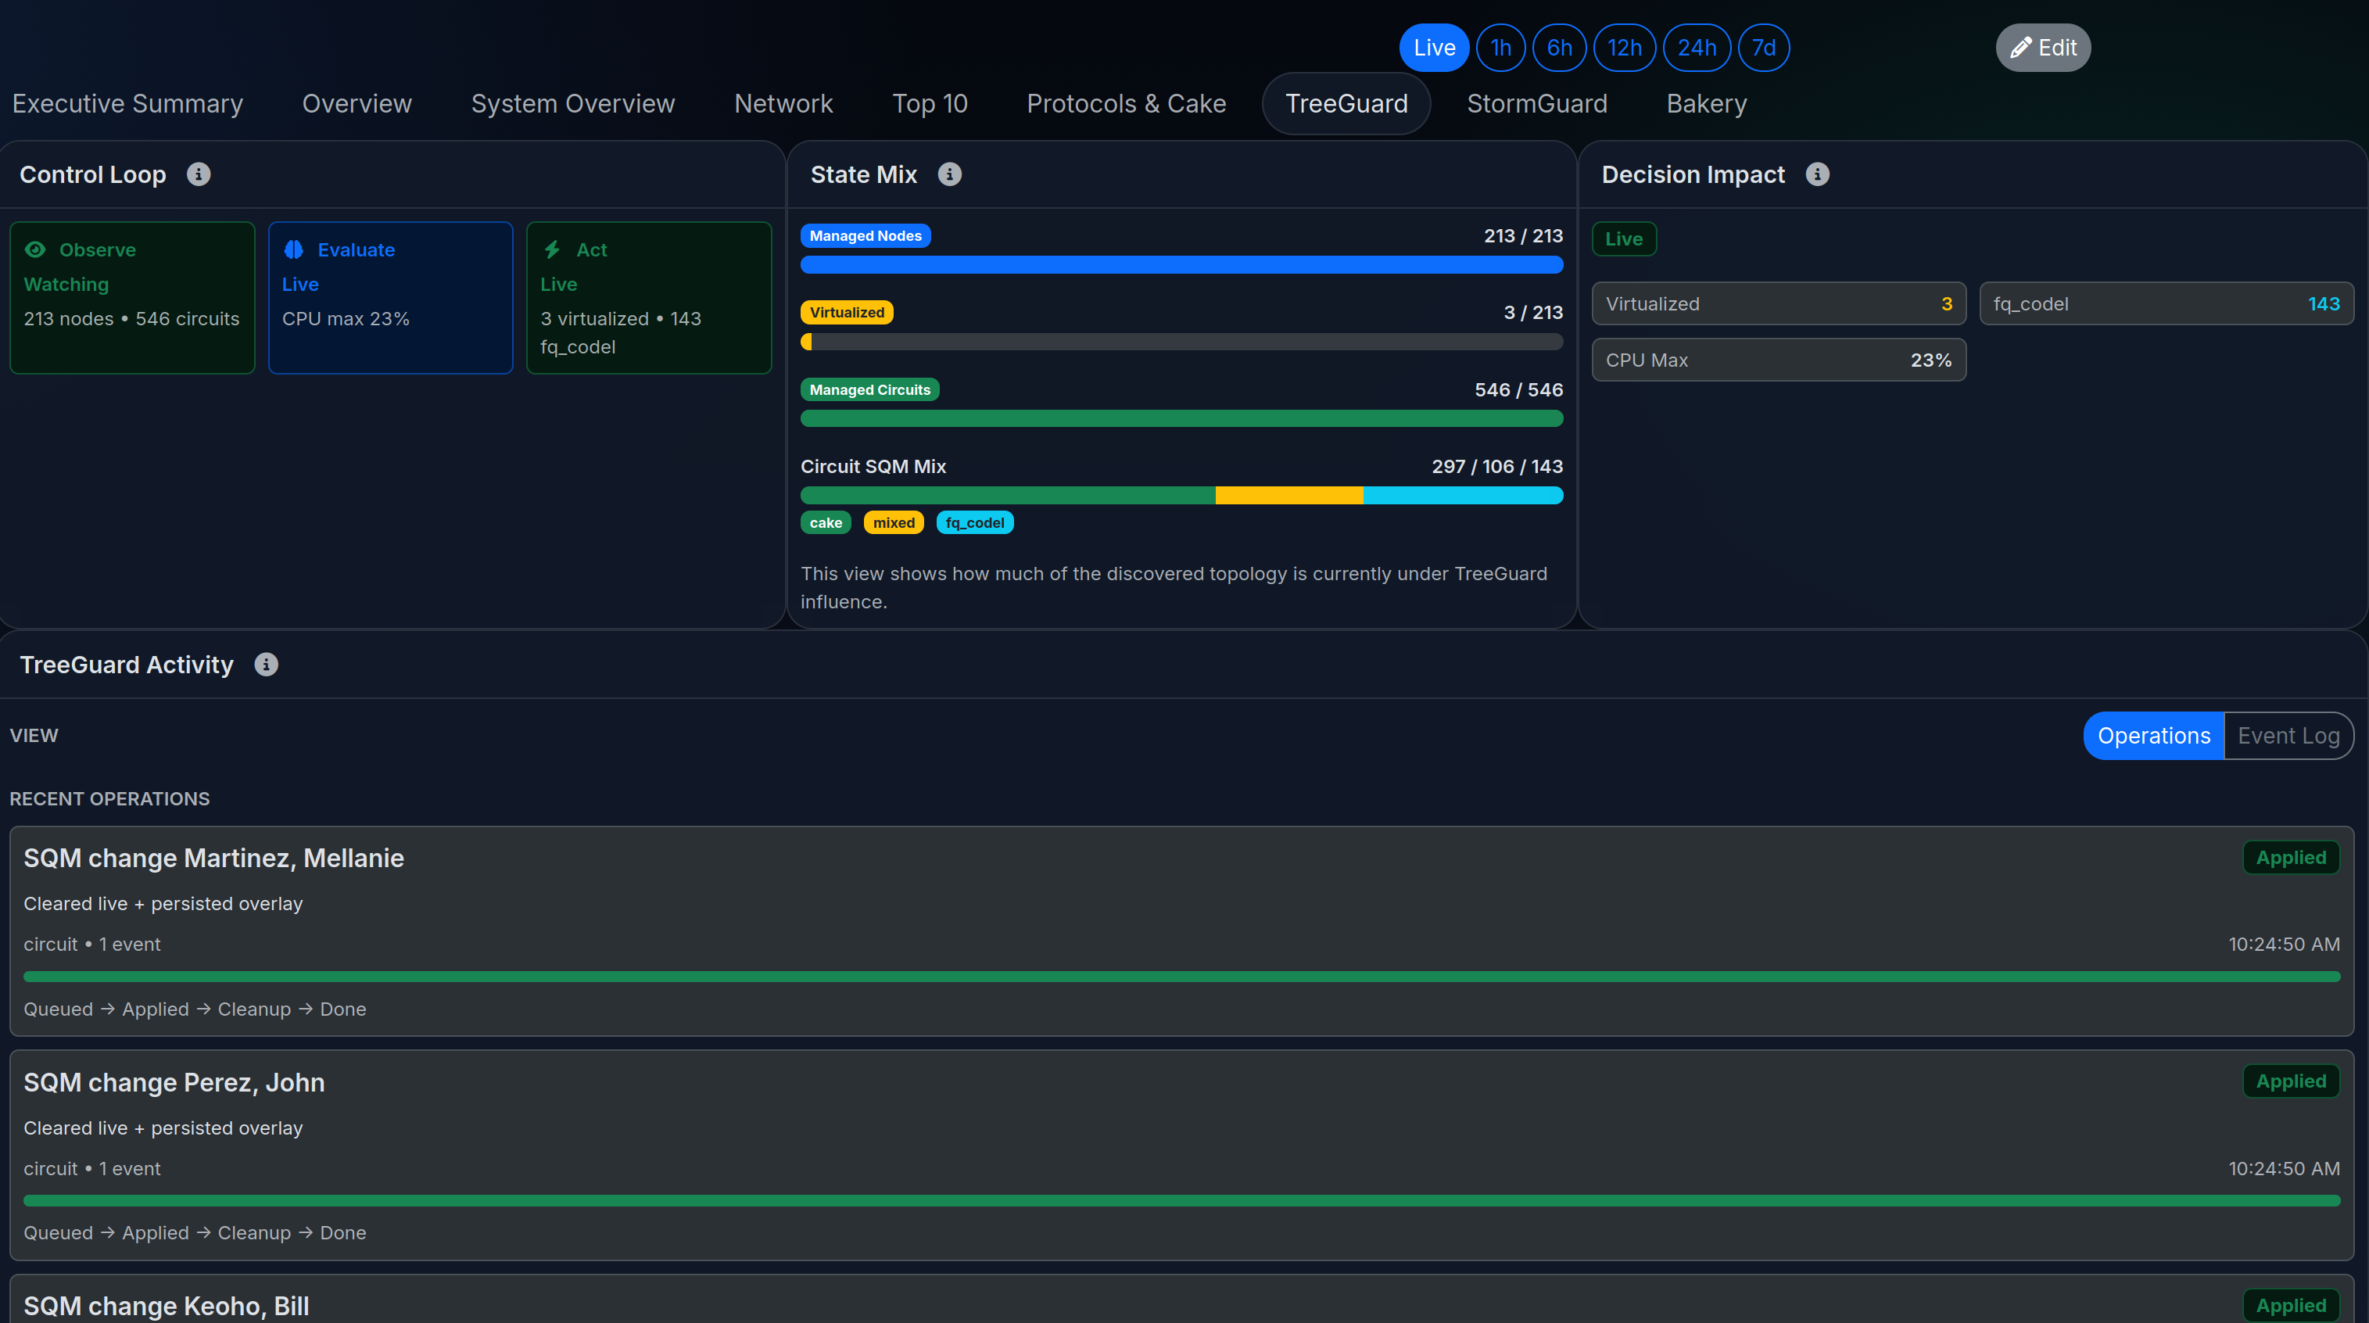Open the SQM change Perez, John operation
Screen dimensions: 2369x1323
click(1181, 1156)
